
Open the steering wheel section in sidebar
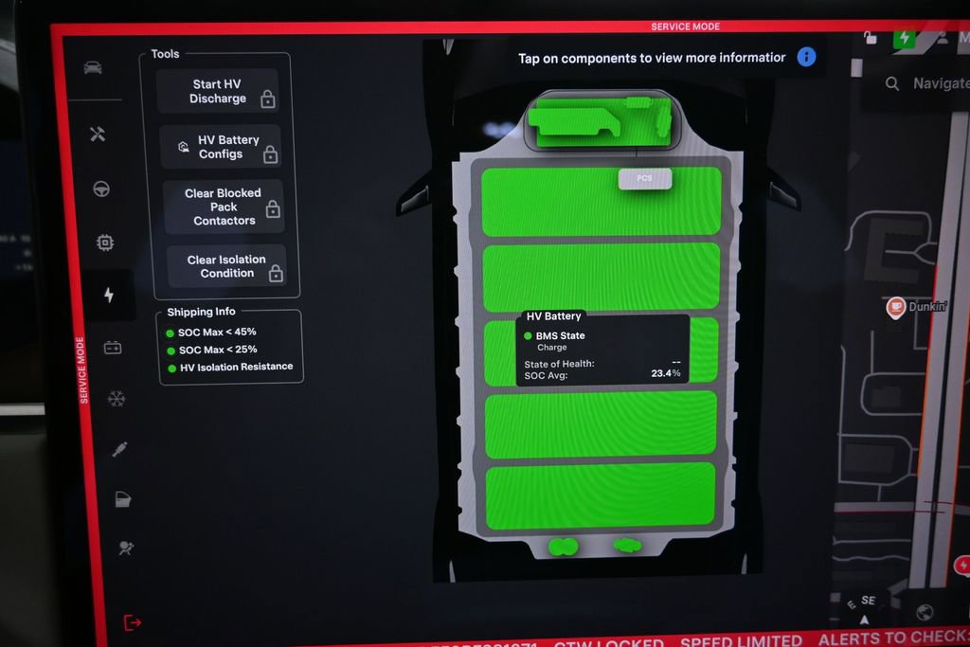[101, 189]
